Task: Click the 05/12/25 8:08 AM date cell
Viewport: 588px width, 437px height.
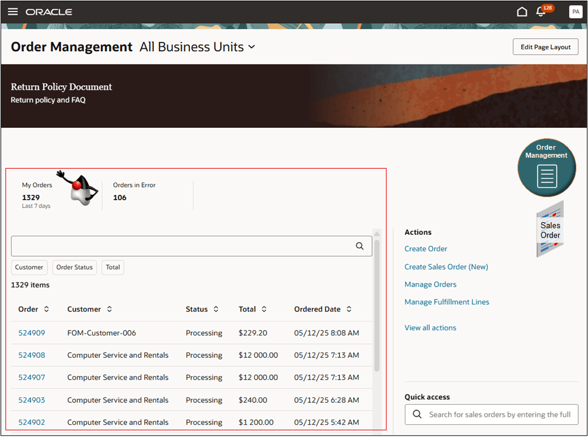Action: [x=326, y=333]
